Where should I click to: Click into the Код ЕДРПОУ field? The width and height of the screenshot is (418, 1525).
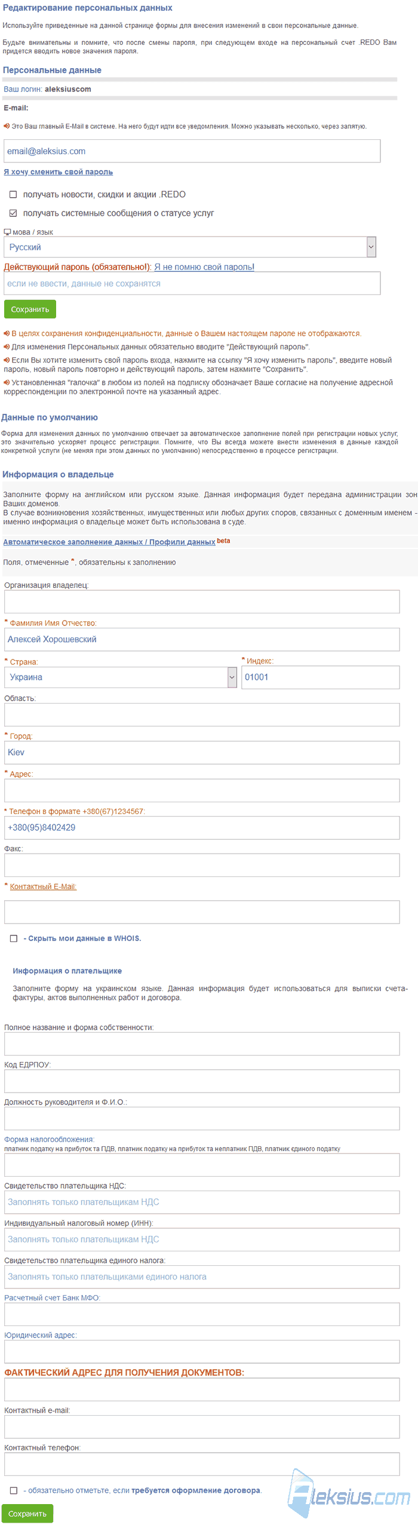coord(202,1081)
